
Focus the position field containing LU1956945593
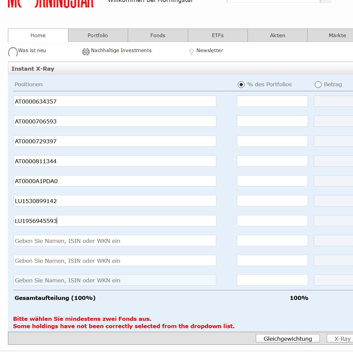coord(115,221)
